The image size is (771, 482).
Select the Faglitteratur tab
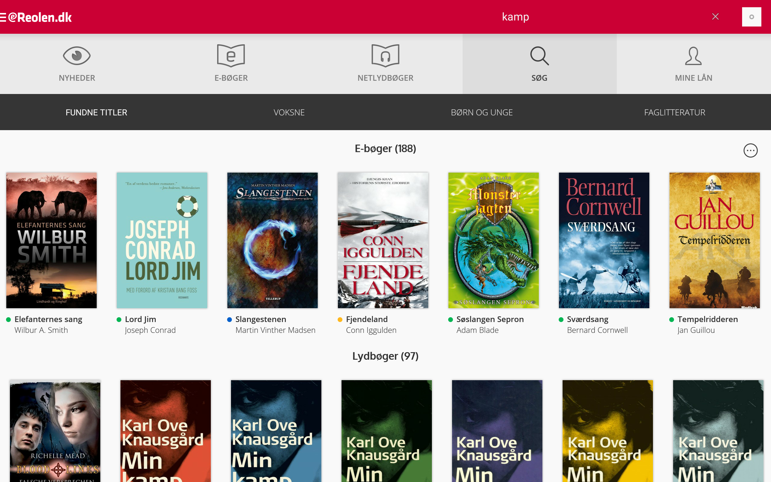[674, 112]
